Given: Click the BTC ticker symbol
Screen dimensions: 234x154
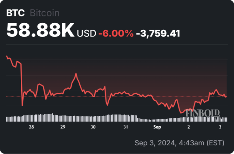Looking at the screenshot, I should tap(16, 13).
